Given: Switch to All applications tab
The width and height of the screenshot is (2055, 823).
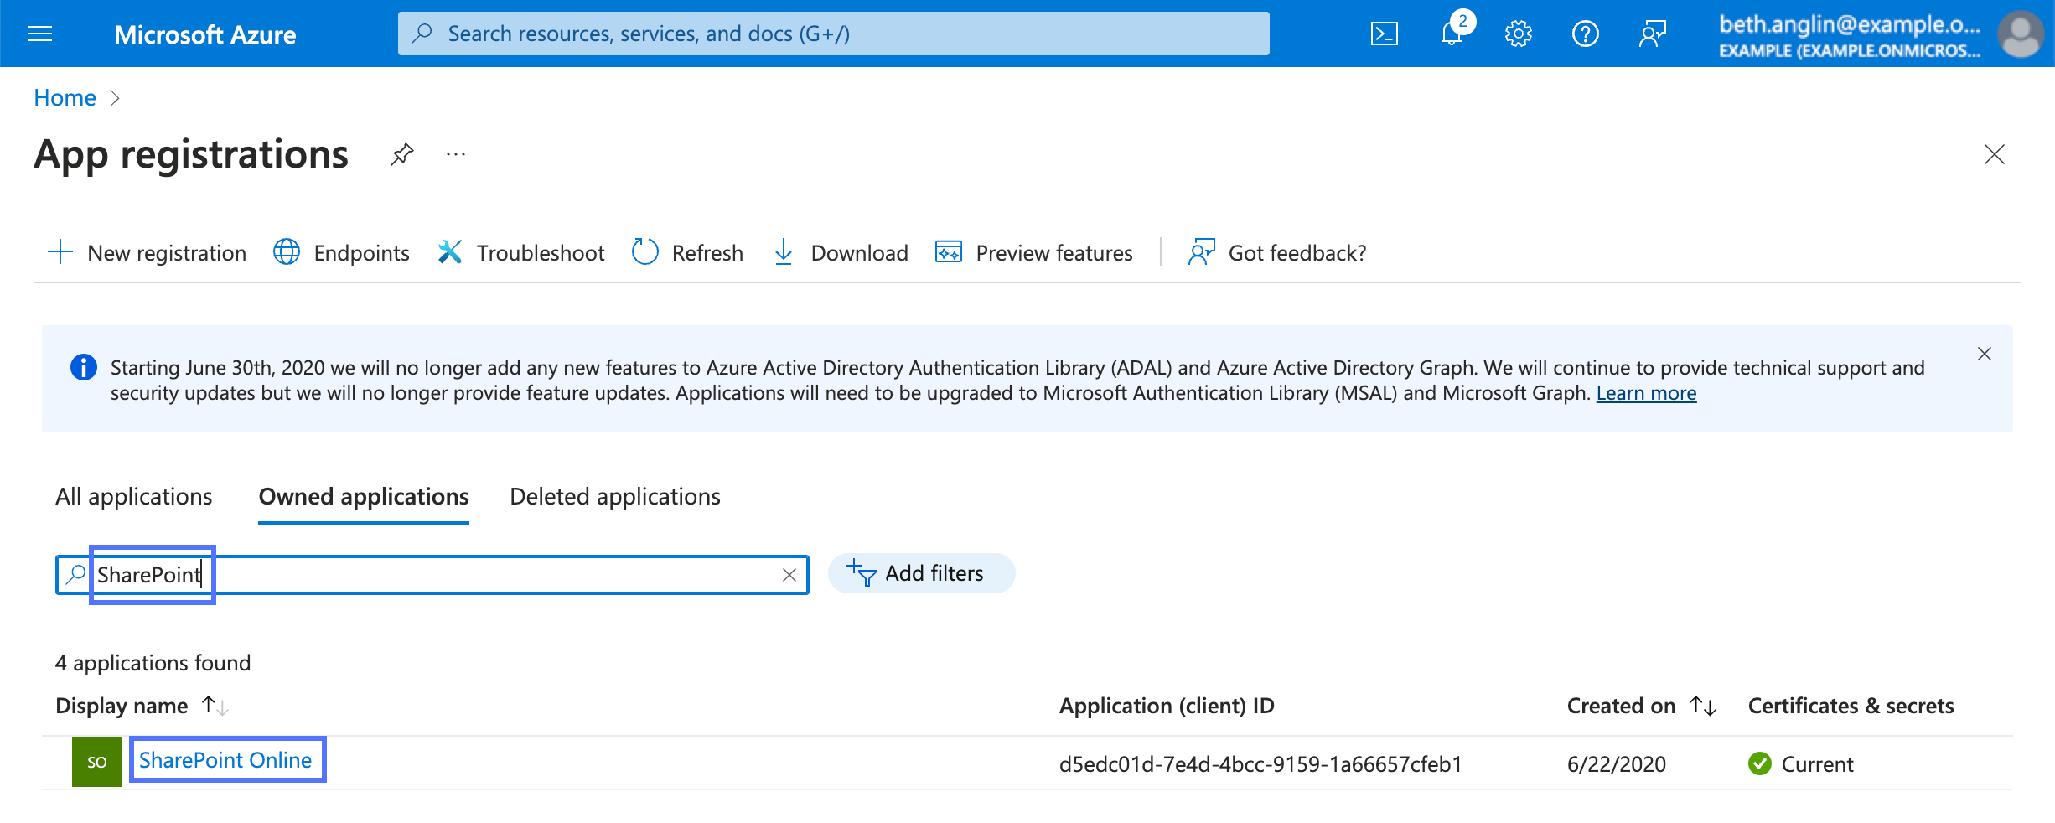Looking at the screenshot, I should [x=134, y=497].
